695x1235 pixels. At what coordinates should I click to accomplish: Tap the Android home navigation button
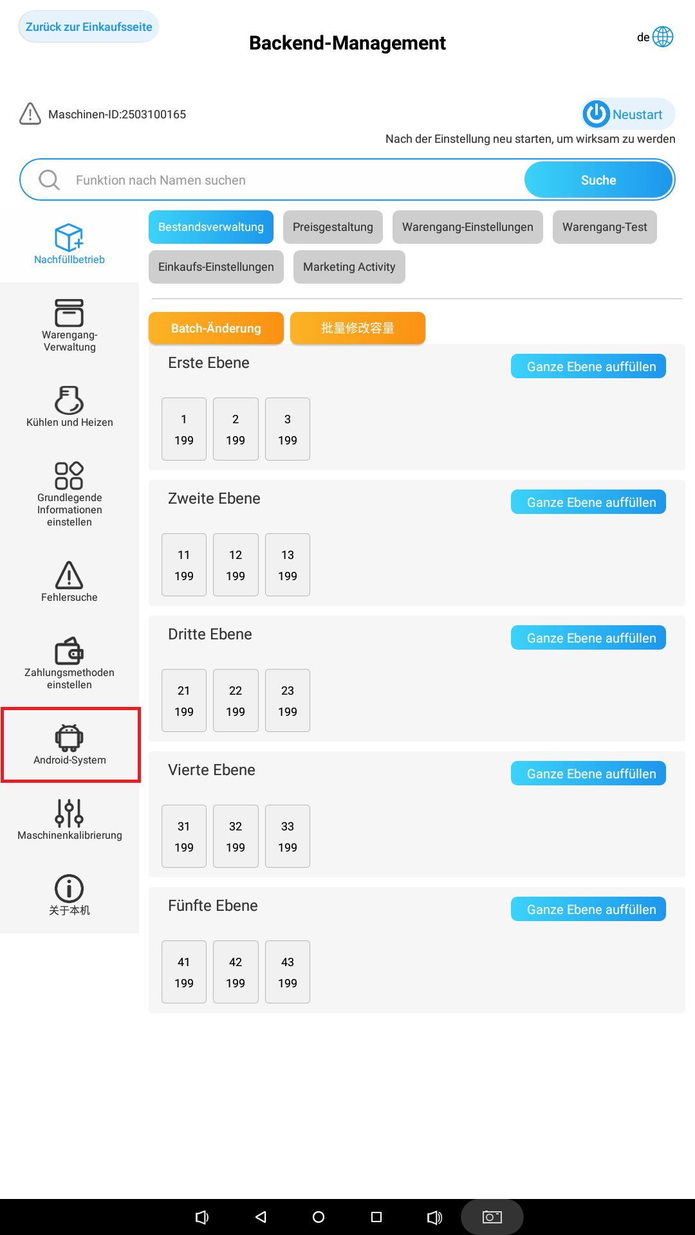[319, 1217]
